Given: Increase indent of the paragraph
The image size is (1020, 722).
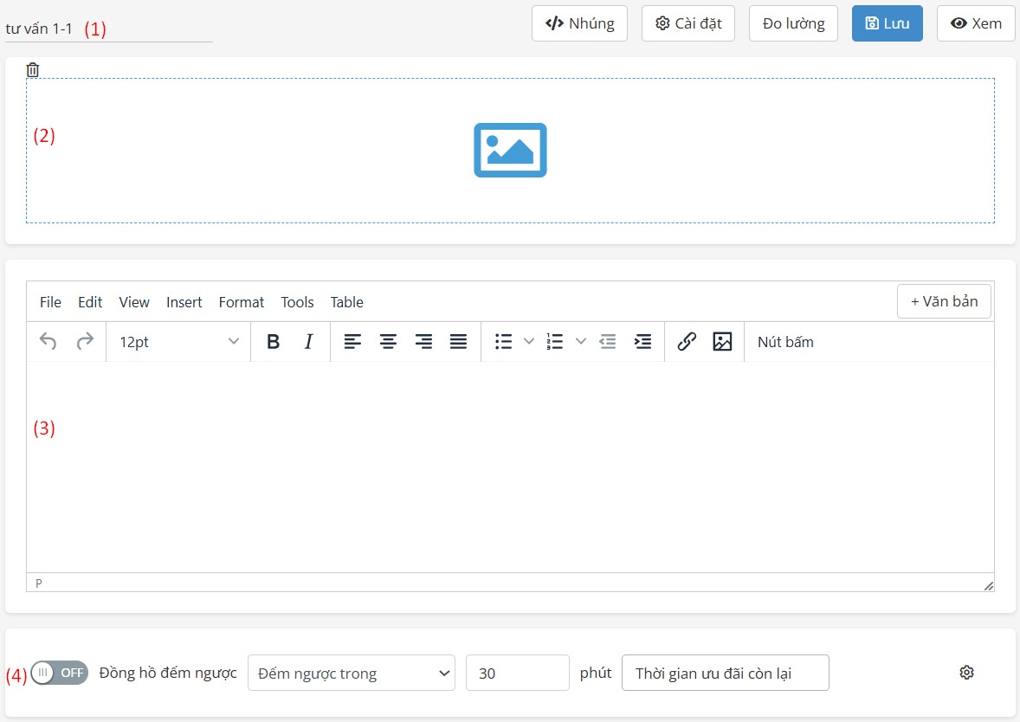Looking at the screenshot, I should tap(642, 342).
